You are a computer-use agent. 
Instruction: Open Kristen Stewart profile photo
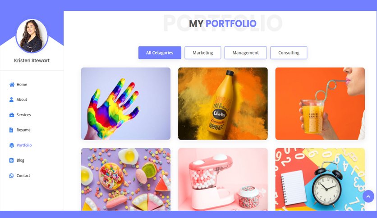pos(32,36)
